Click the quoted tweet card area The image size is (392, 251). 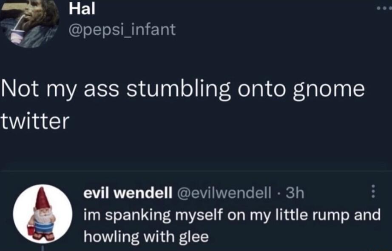[x=196, y=213]
